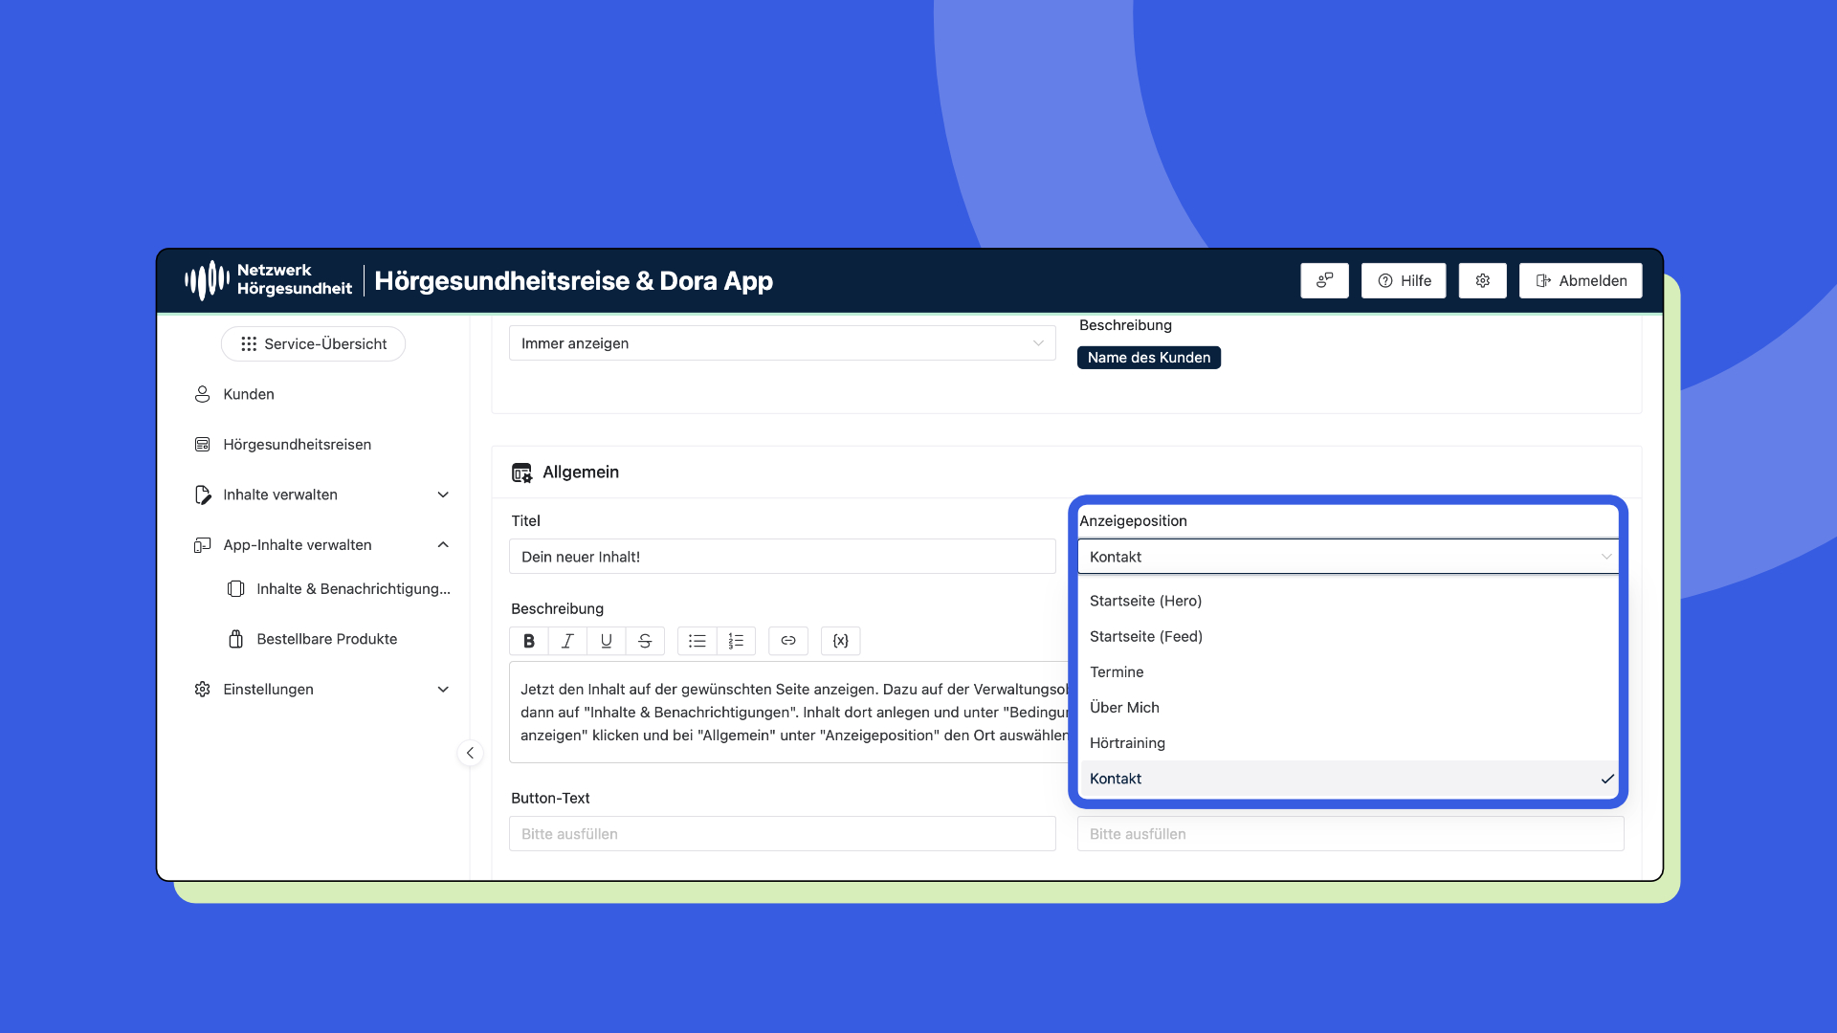Click into the Beschreibung text area
Screen dimensions: 1837x1033
tap(788, 712)
